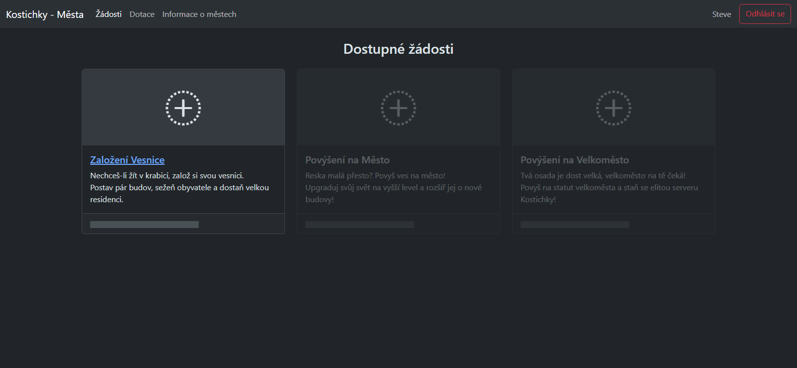Select the Povýšení na Velkoměsto title
This screenshot has height=368, width=797.
pyautogui.click(x=574, y=160)
